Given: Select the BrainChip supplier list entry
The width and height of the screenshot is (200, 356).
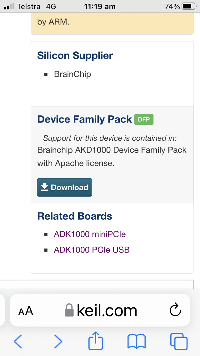Looking at the screenshot, I should tap(72, 74).
